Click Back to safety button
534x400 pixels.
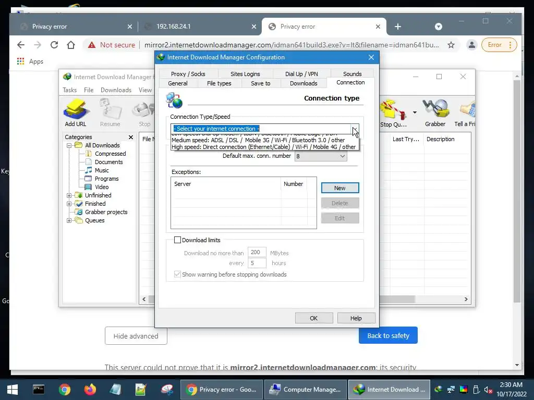[x=388, y=335]
